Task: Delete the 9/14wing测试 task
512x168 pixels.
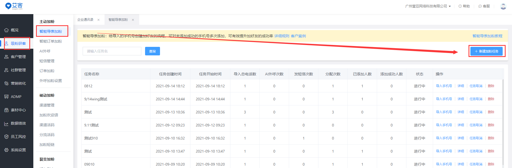Action: coord(491,99)
